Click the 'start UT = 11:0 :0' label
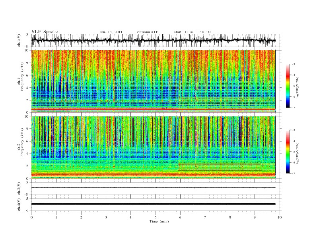The width and height of the screenshot is (315, 244). tap(192, 32)
